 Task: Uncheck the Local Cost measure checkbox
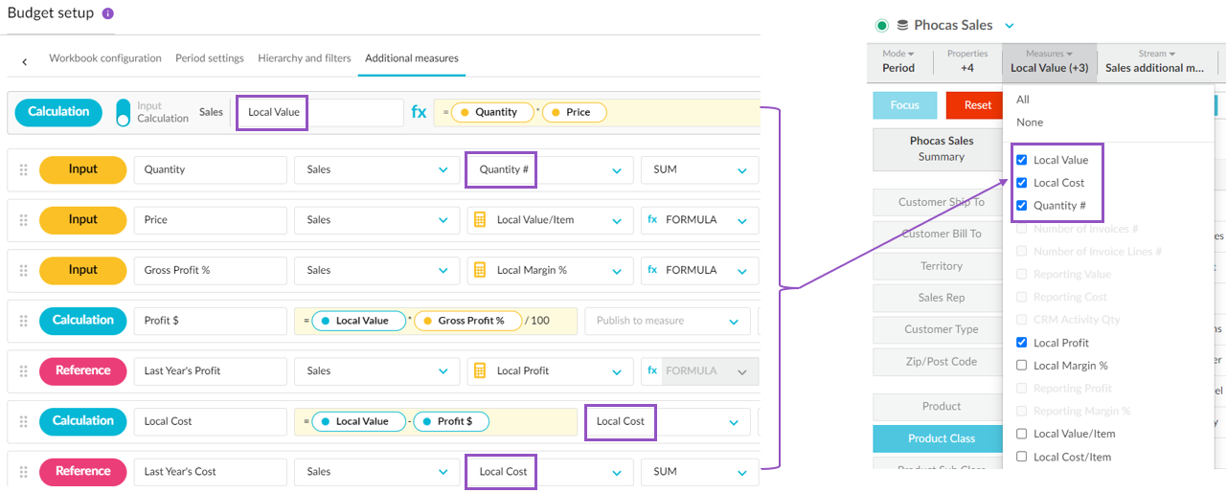tap(1021, 183)
